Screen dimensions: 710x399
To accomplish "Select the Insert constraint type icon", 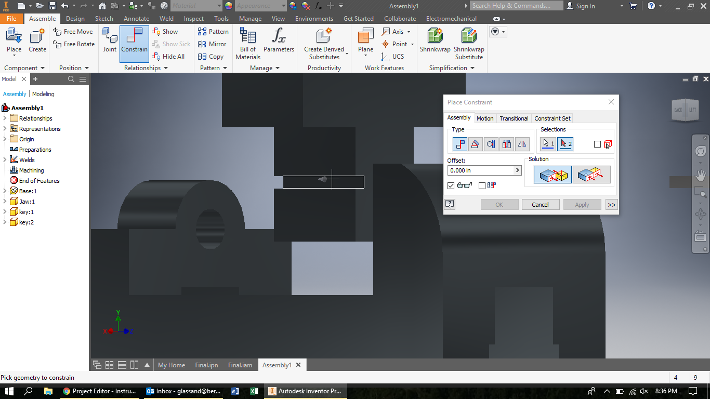I will click(506, 144).
